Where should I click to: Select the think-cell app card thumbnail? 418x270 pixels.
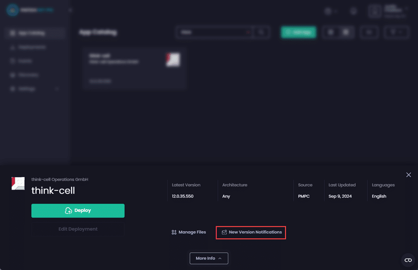coord(173,60)
